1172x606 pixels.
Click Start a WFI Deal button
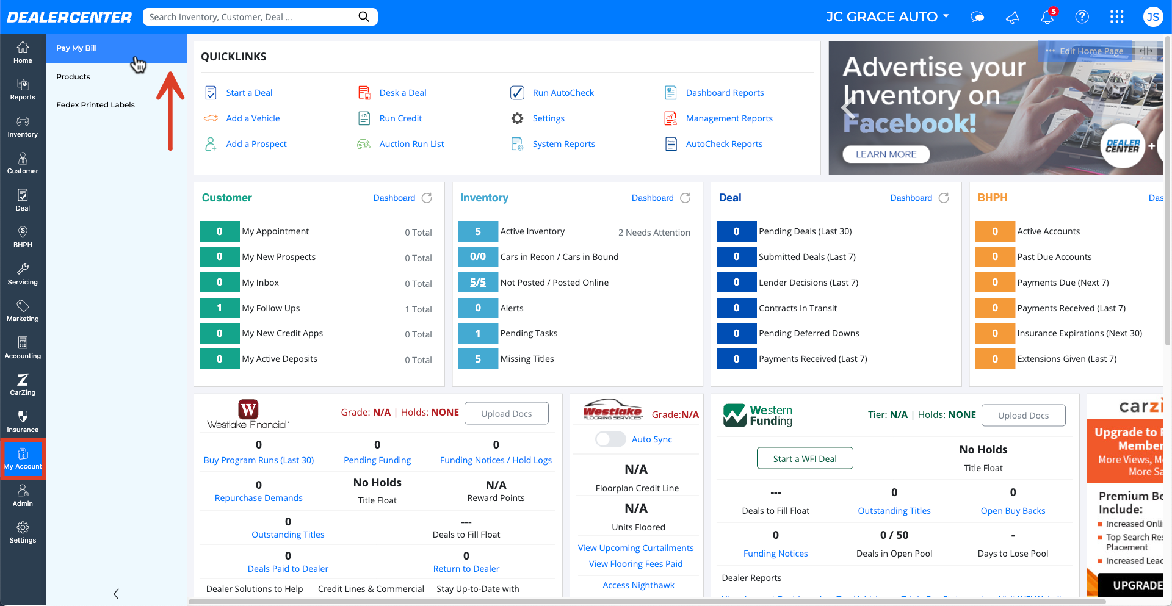click(805, 458)
